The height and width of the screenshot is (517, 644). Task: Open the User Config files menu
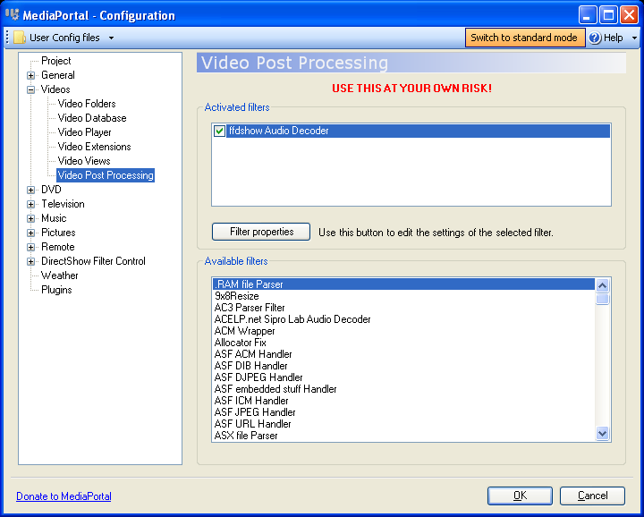[64, 38]
